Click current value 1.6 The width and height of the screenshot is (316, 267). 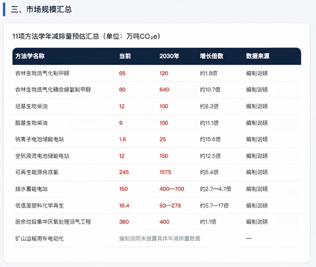click(122, 139)
